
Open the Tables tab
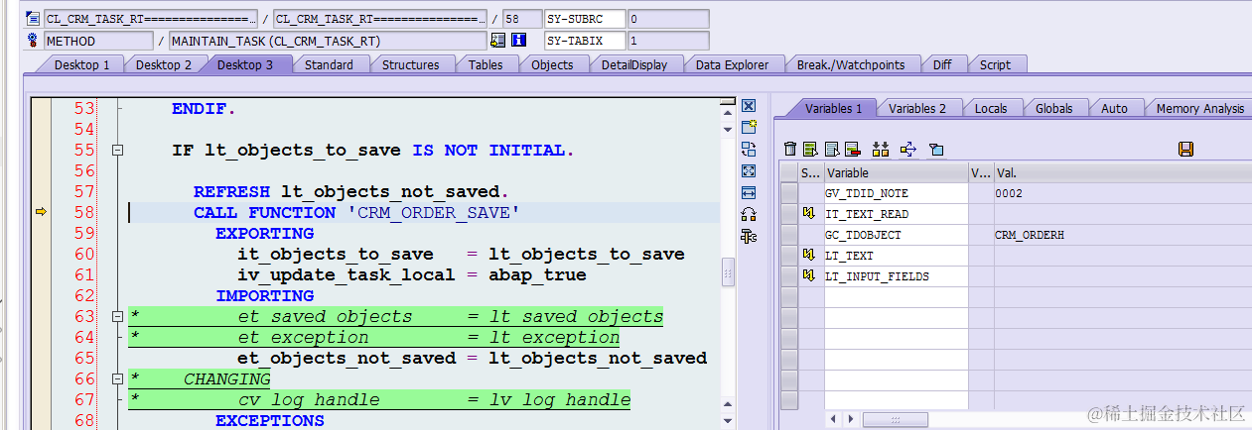point(486,64)
